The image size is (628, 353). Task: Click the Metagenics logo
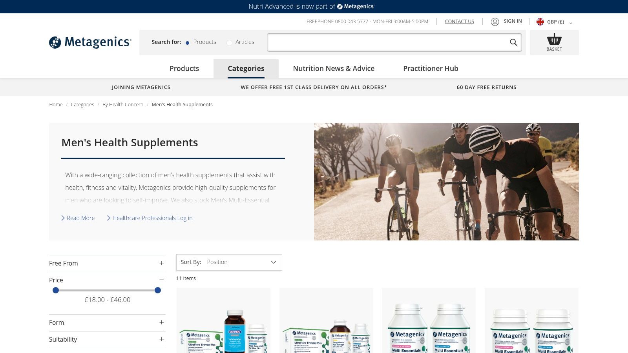tap(90, 42)
